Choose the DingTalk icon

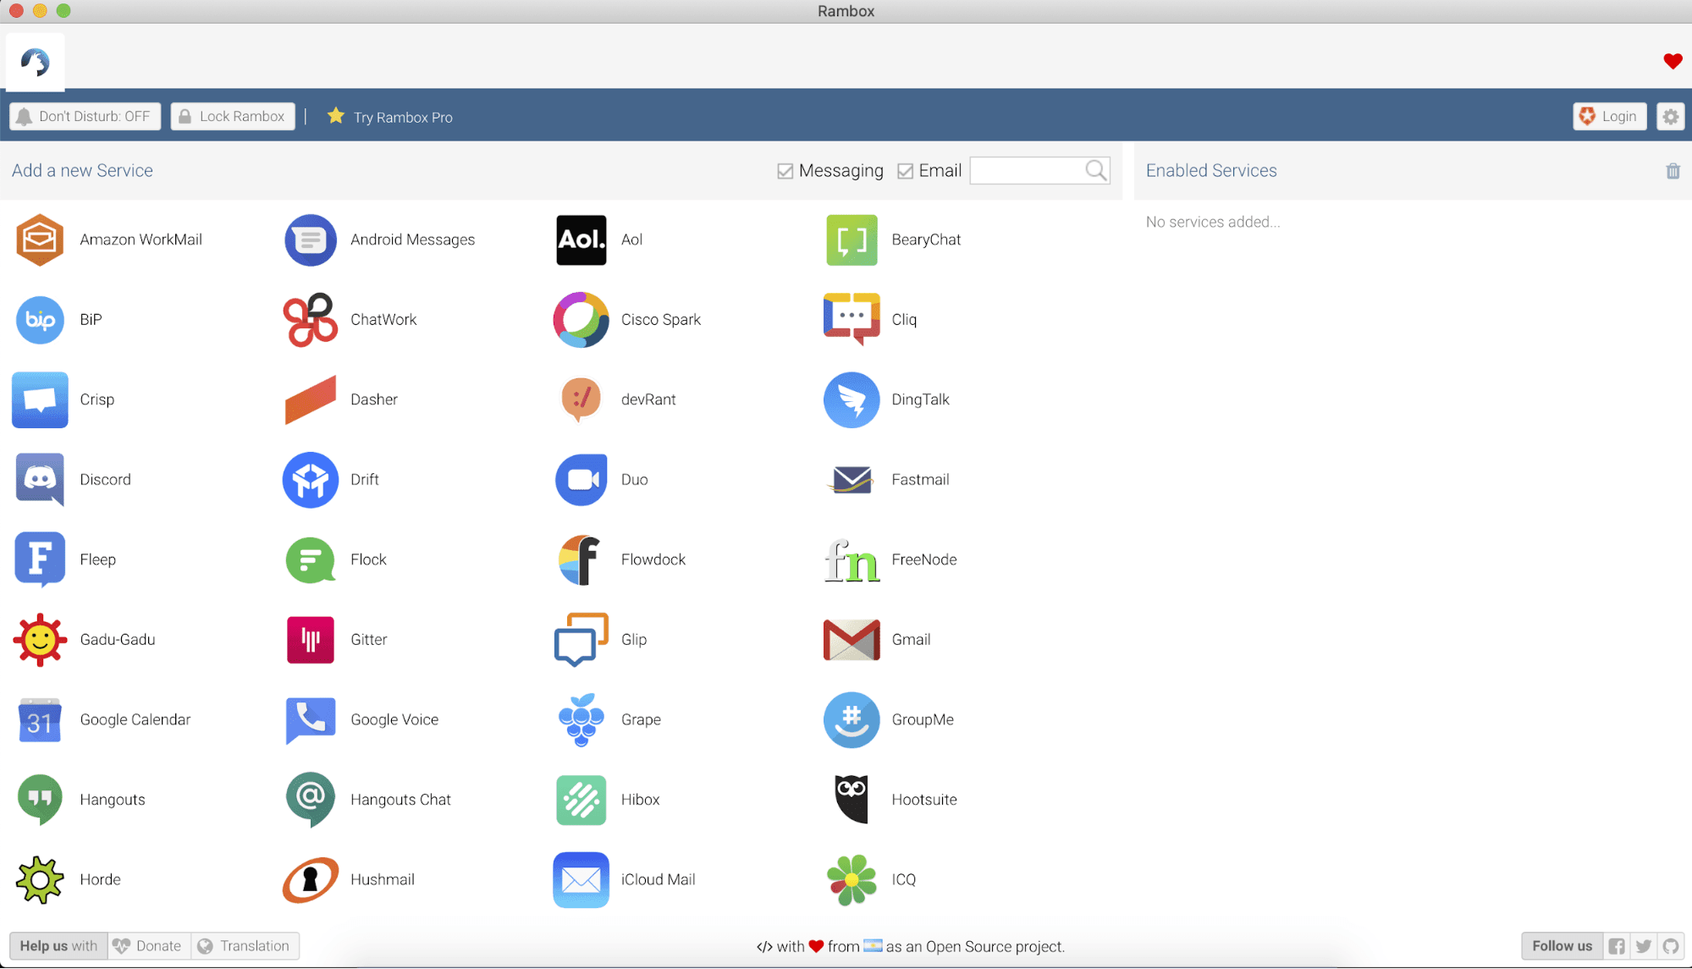point(852,400)
